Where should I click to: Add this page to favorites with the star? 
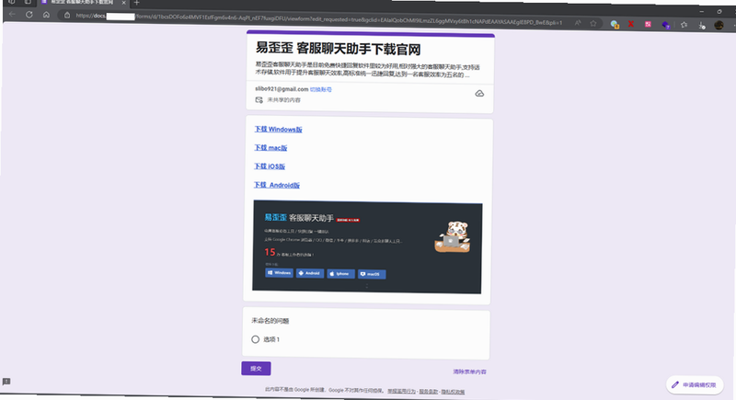(593, 23)
